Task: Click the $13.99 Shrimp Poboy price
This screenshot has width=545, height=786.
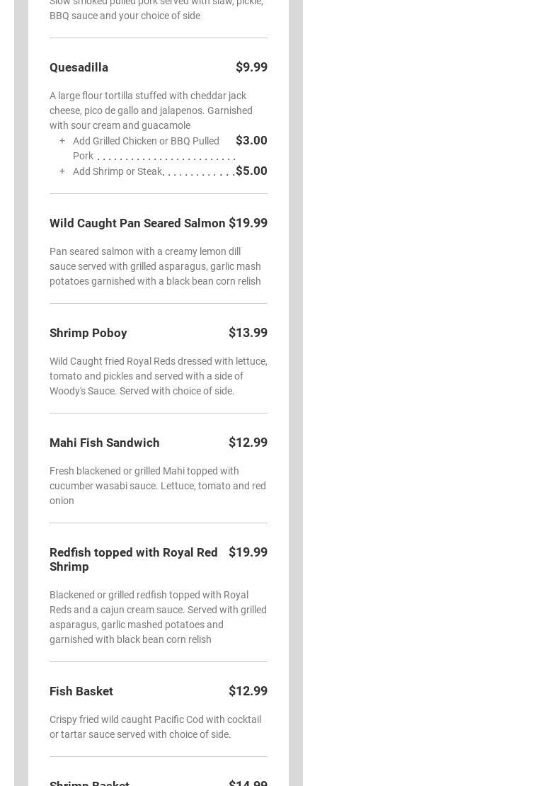Action: pyautogui.click(x=248, y=333)
